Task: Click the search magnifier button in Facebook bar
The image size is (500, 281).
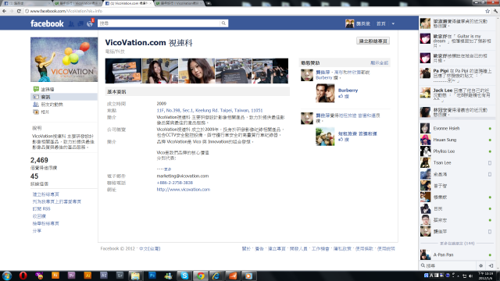Action: coord(223,23)
